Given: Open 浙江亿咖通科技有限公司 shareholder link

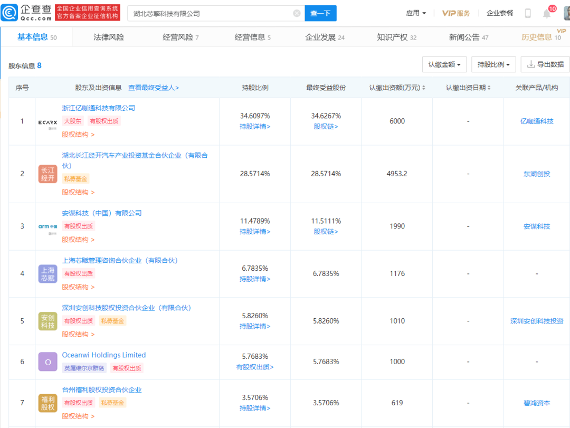Looking at the screenshot, I should [99, 108].
